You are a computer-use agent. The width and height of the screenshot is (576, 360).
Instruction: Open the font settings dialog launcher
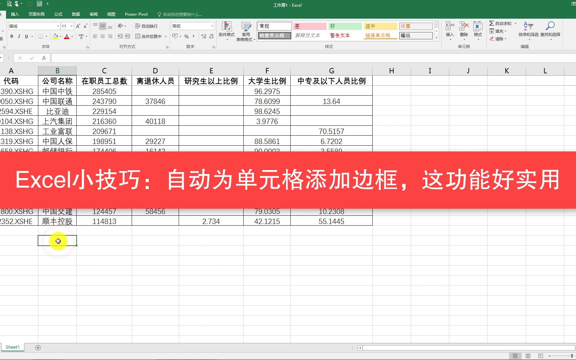pyautogui.click(x=87, y=47)
